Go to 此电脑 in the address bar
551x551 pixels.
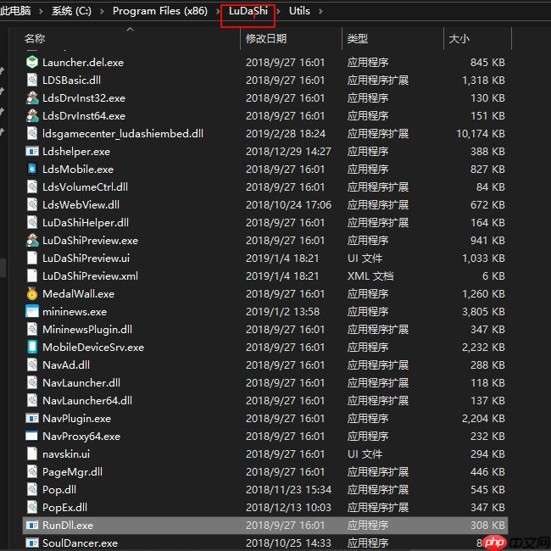click(15, 11)
